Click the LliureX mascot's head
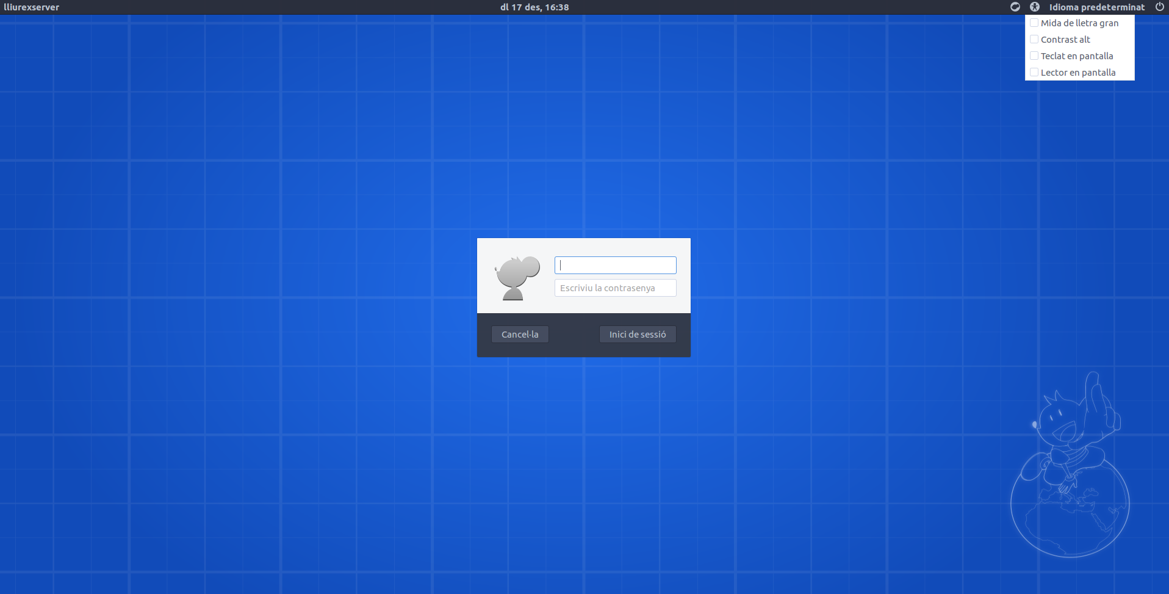 1061,420
